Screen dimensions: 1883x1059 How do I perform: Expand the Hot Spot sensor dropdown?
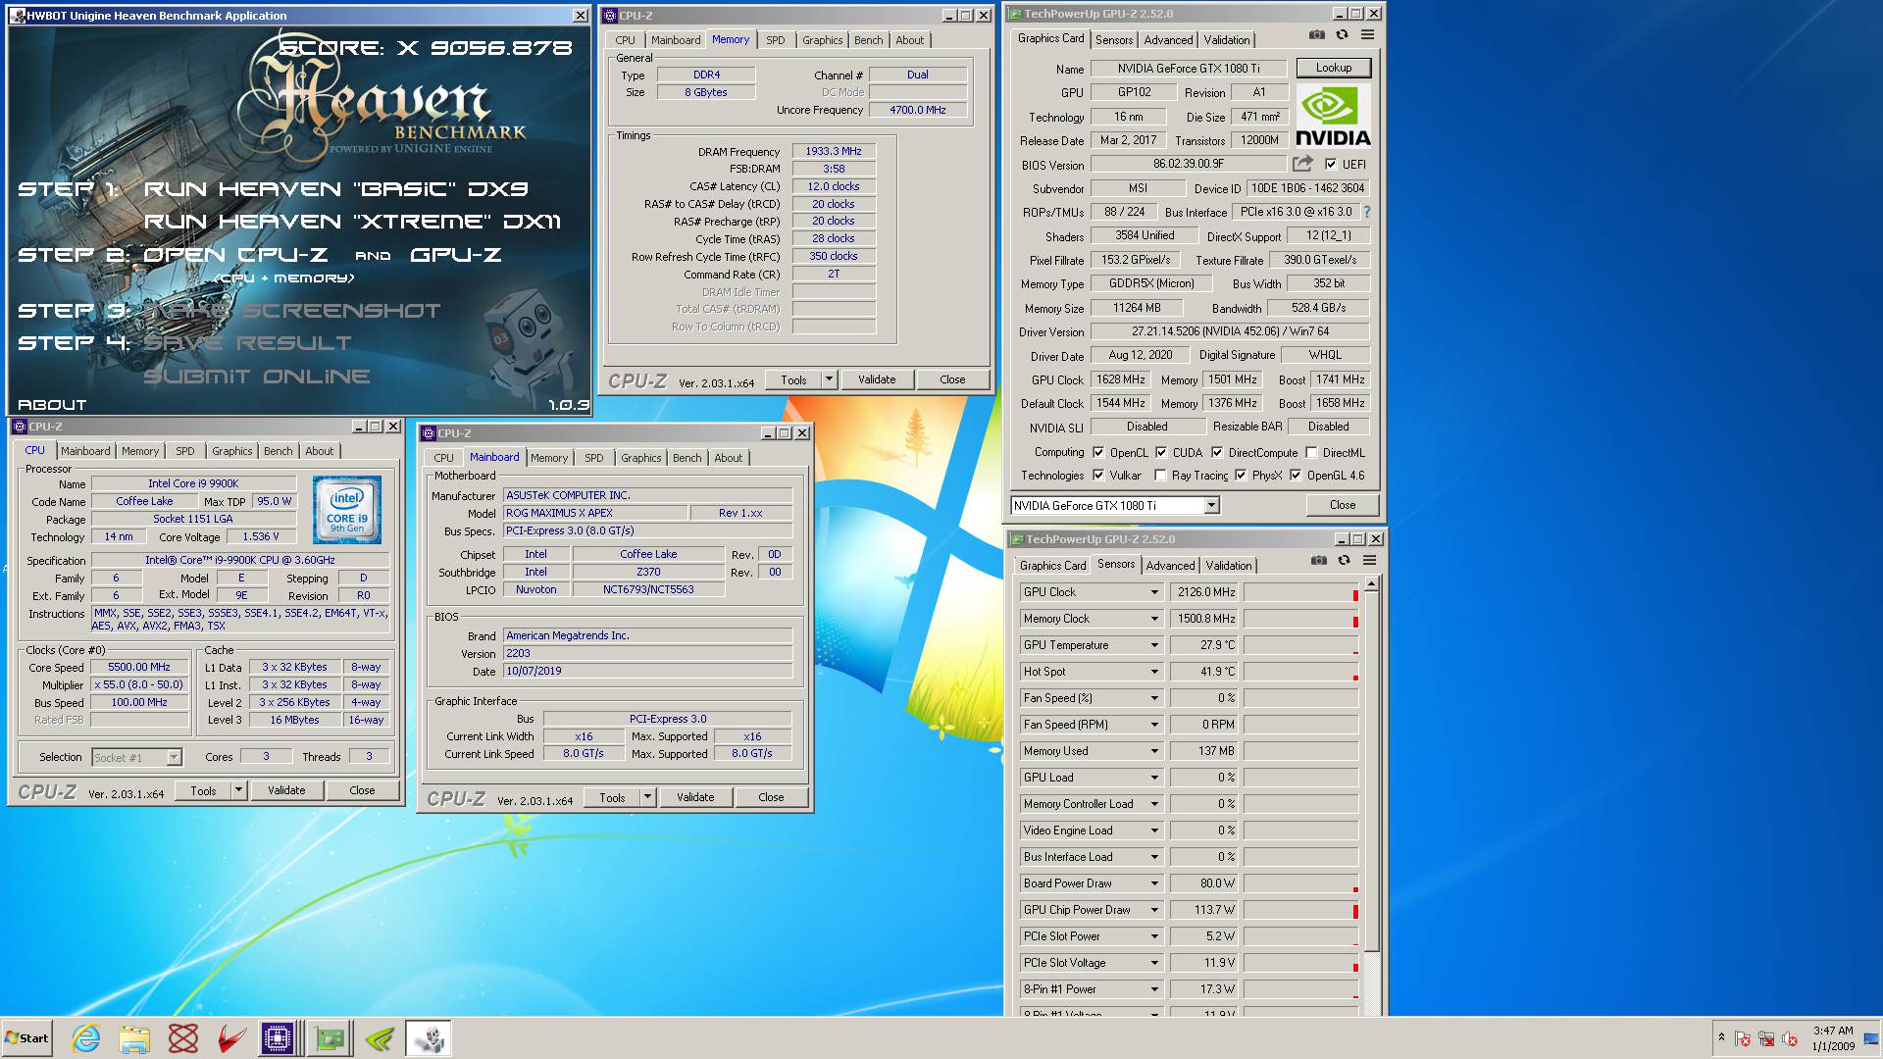pos(1154,672)
